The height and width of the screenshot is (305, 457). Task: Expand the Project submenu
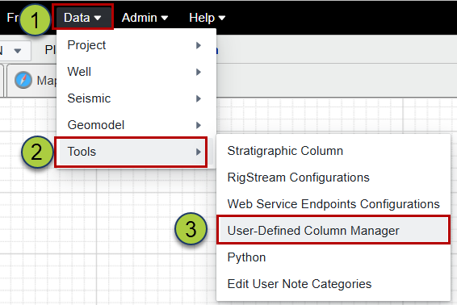[136, 45]
